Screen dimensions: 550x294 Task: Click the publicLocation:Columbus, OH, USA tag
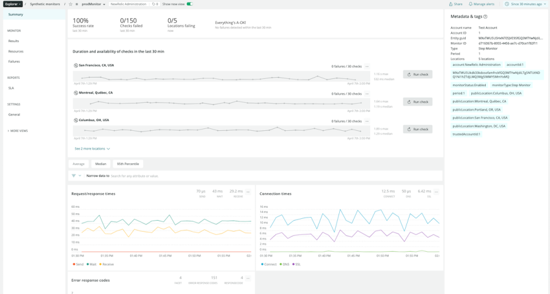click(496, 94)
